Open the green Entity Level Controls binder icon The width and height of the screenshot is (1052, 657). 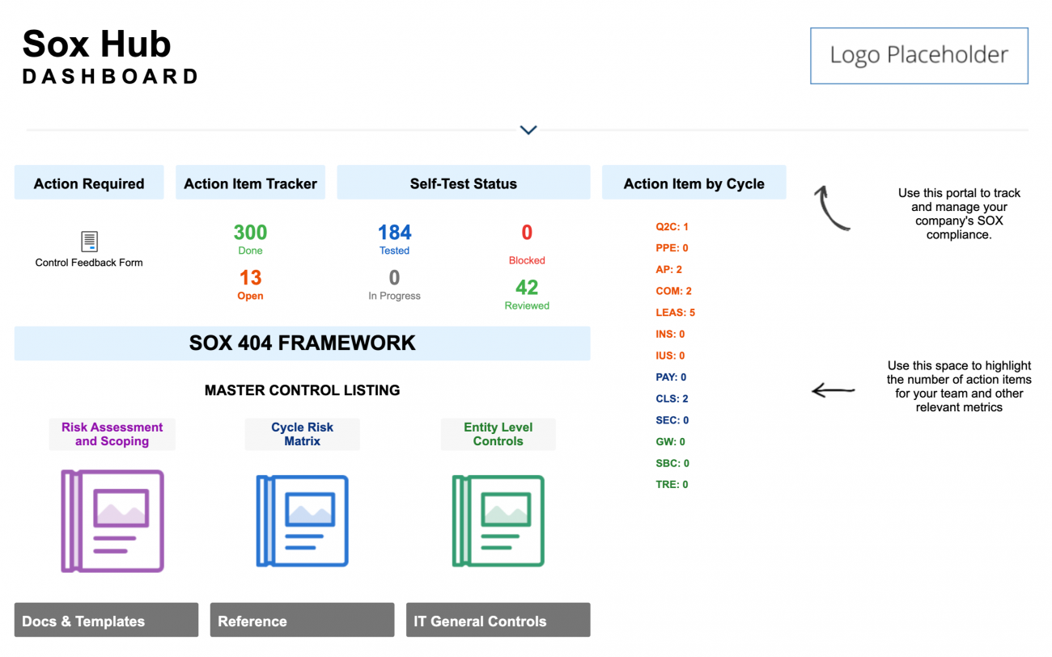pos(498,520)
